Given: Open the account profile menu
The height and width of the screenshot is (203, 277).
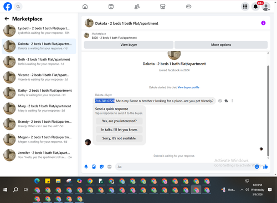Looking at the screenshot, I should coord(266,7).
